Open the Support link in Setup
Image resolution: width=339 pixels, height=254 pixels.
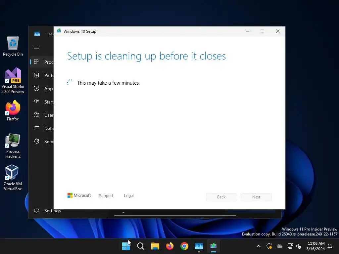tap(106, 195)
